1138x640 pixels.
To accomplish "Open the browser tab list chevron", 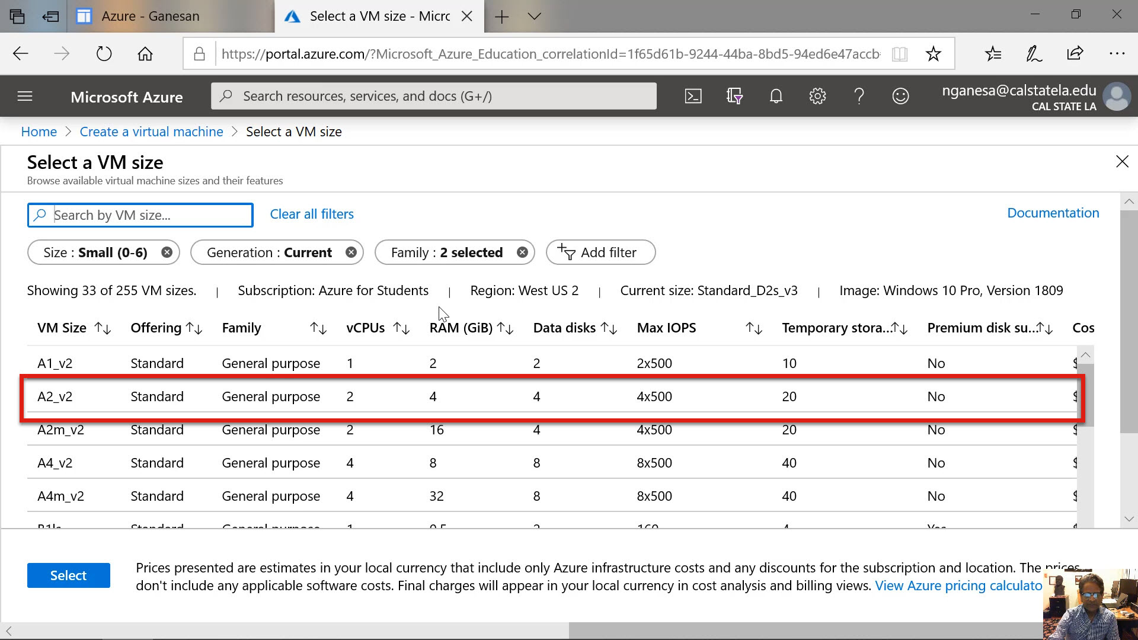I will coord(534,17).
